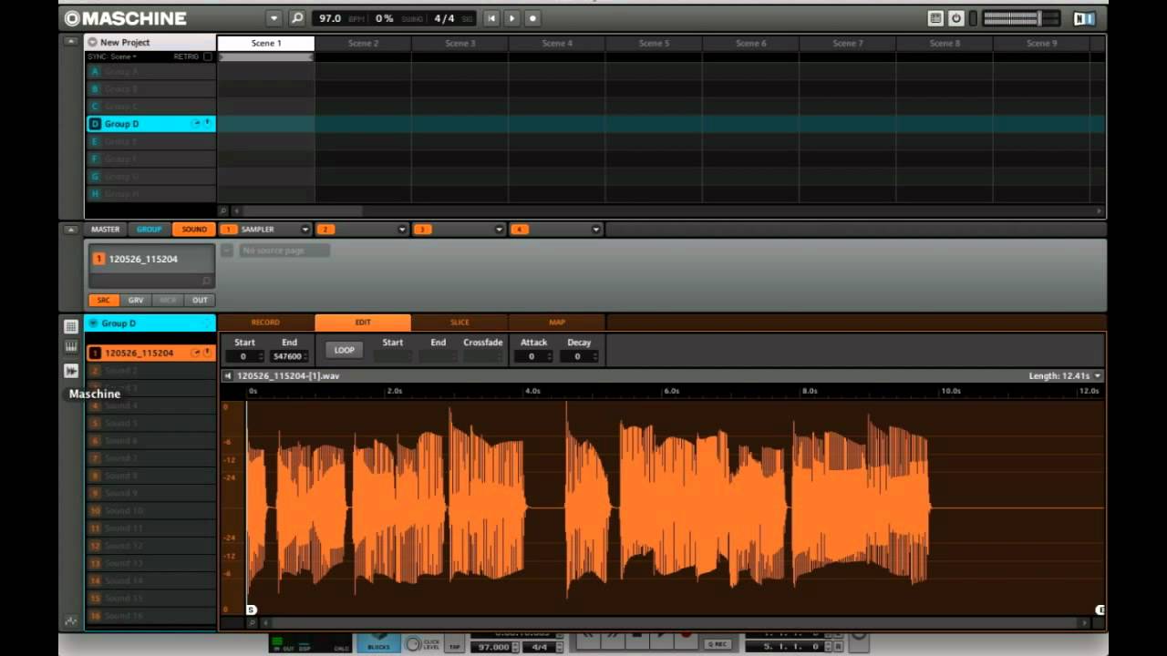Click the speaker icon beside sample filename
Screen dimensions: 1167x656
(x=228, y=375)
